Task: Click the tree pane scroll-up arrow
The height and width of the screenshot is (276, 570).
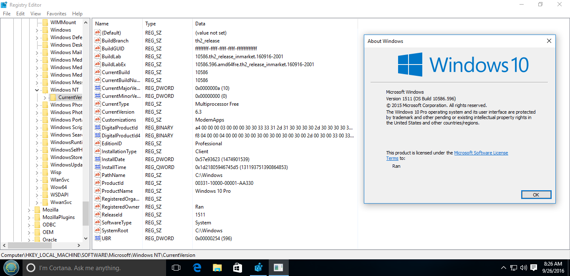Action: (86, 22)
